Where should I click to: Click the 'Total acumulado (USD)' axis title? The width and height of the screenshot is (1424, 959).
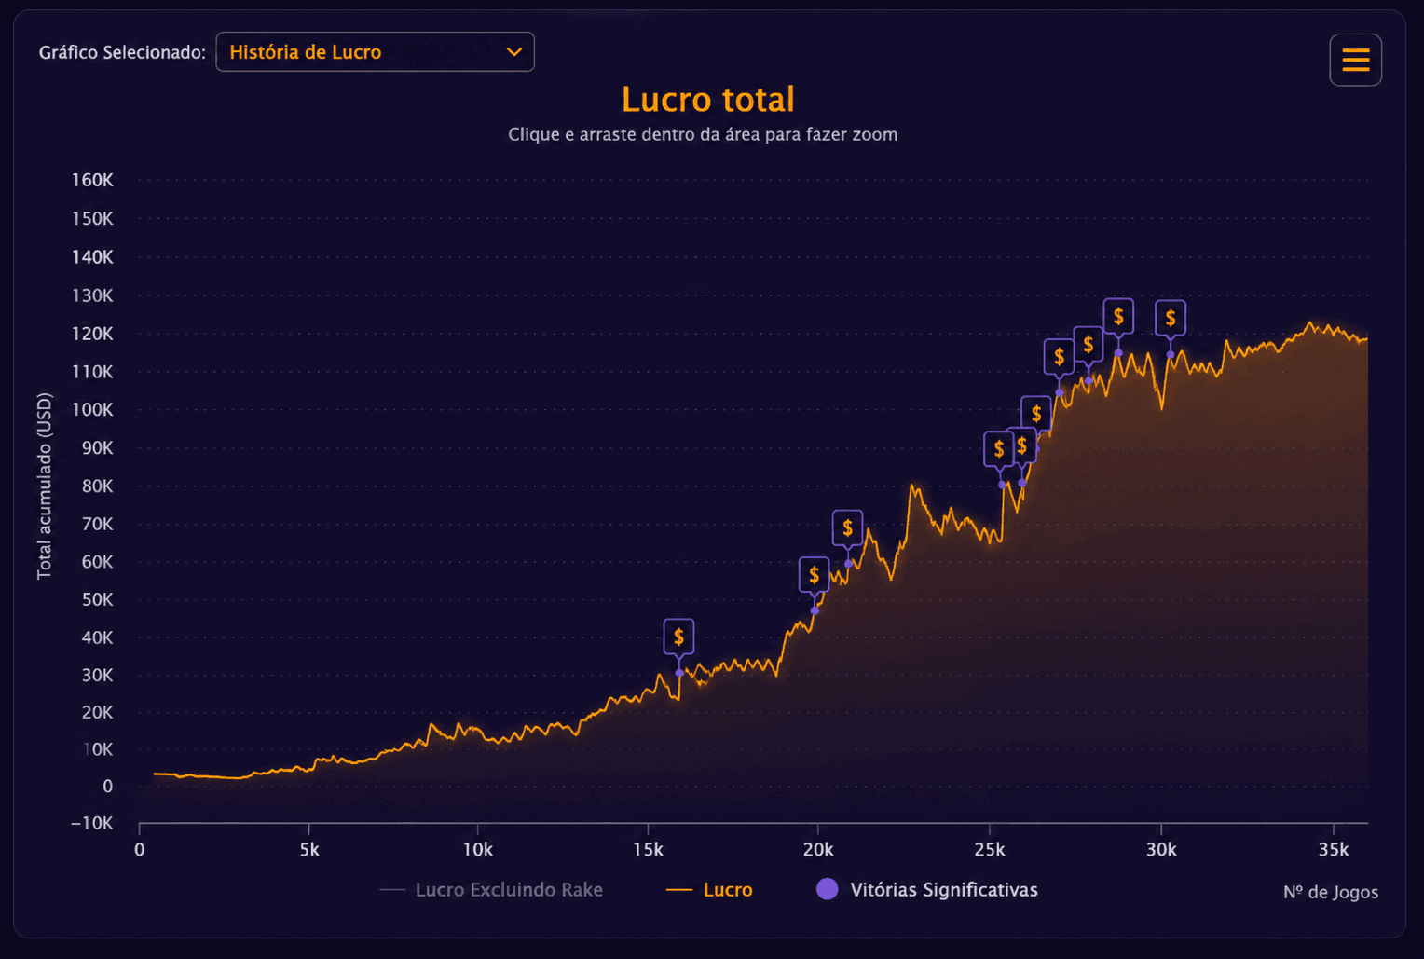click(44, 486)
